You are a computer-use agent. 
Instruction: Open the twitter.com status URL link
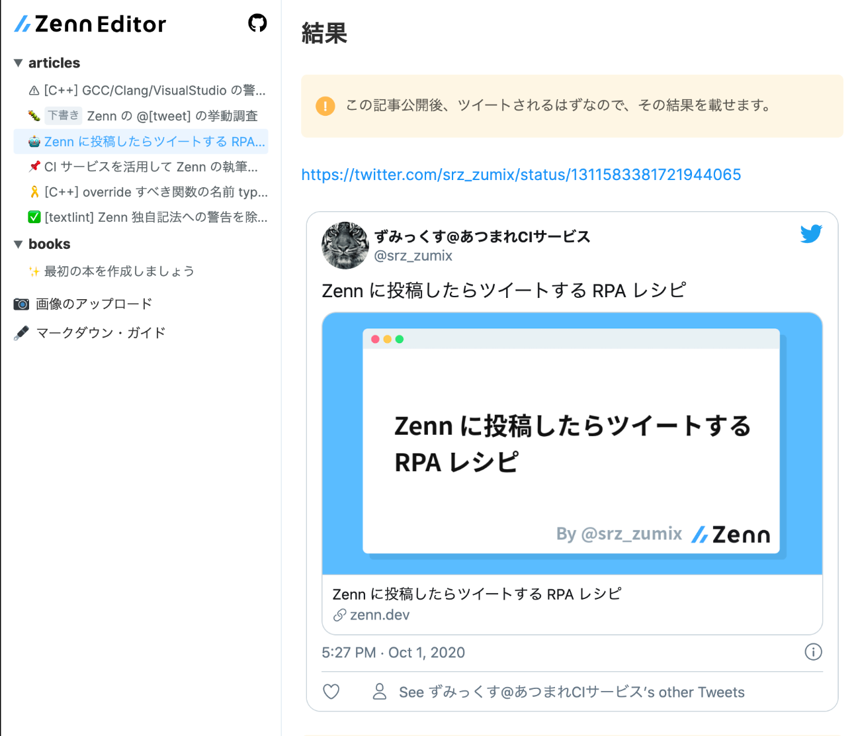pos(521,175)
